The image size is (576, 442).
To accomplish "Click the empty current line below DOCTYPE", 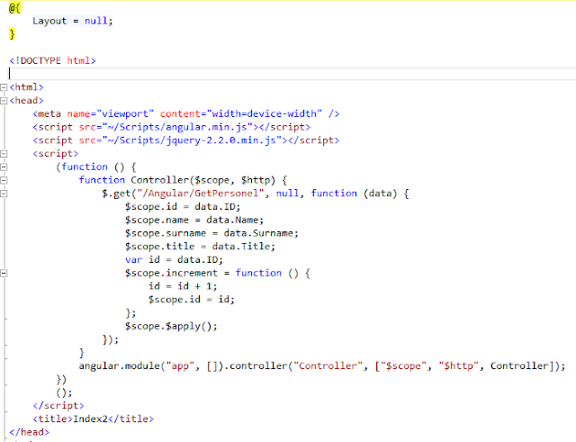I will coord(292,74).
